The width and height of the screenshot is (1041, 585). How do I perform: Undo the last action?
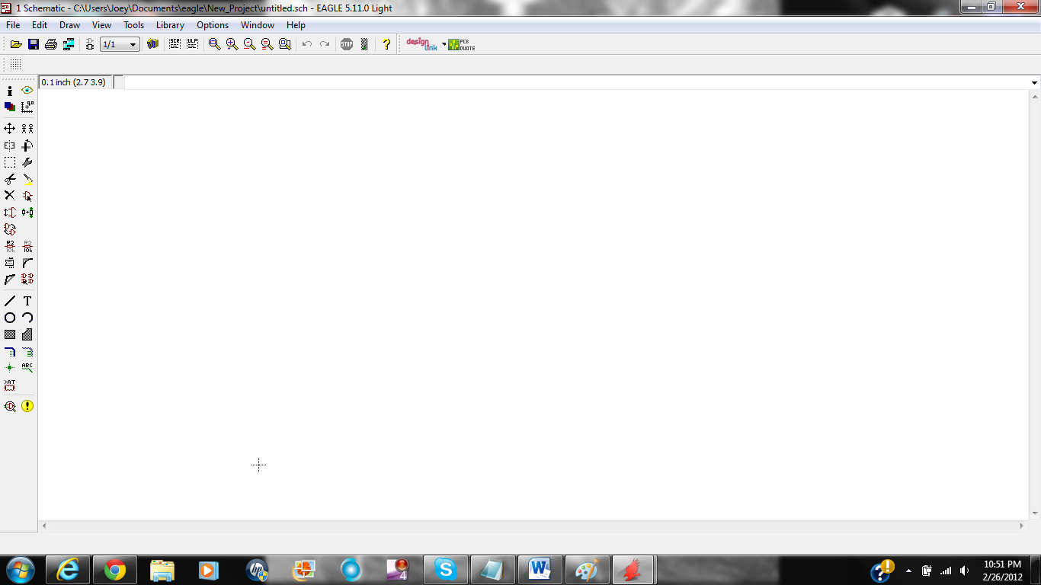point(307,44)
